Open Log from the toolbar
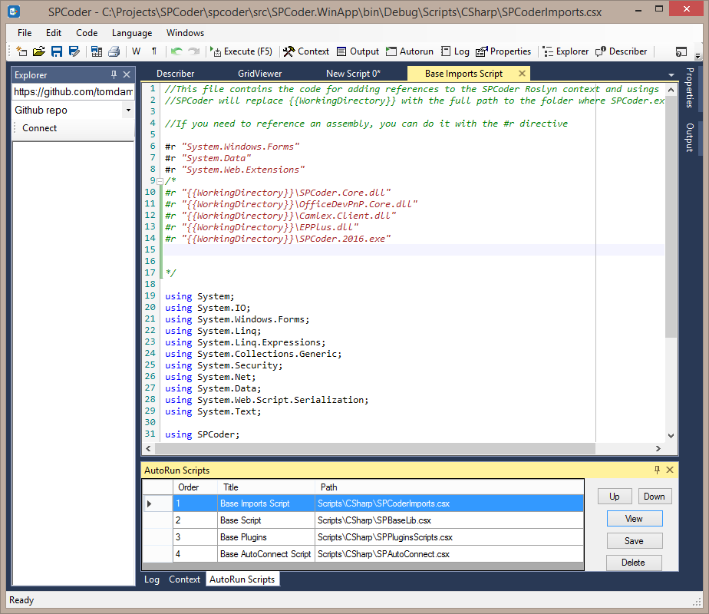The height and width of the screenshot is (614, 709). point(455,51)
